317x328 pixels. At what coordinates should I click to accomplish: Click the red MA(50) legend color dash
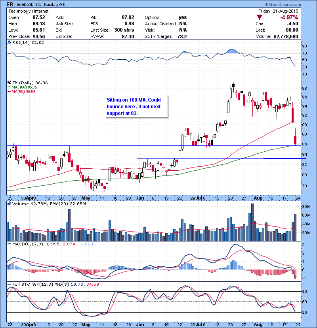click(9, 92)
